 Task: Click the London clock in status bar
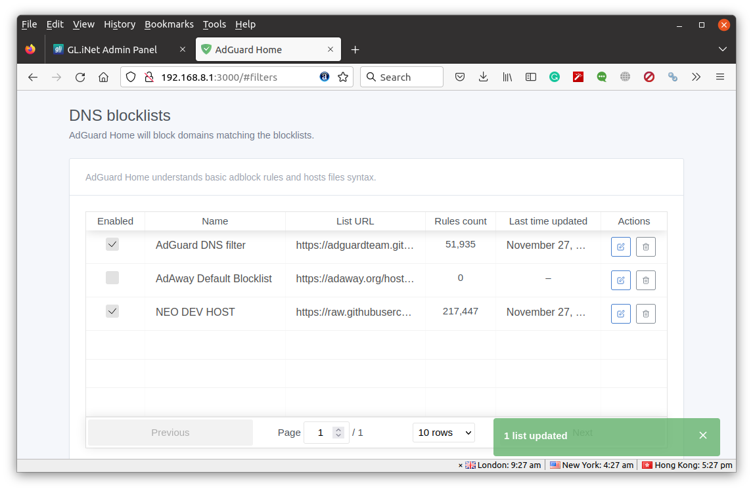(503, 465)
